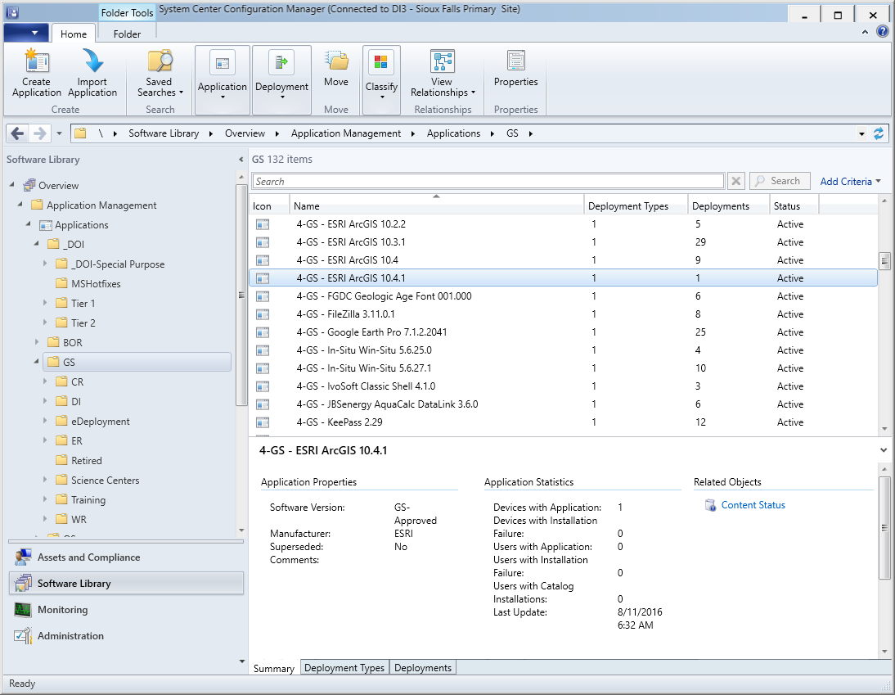Select the Training folder
The image size is (895, 695).
88,500
